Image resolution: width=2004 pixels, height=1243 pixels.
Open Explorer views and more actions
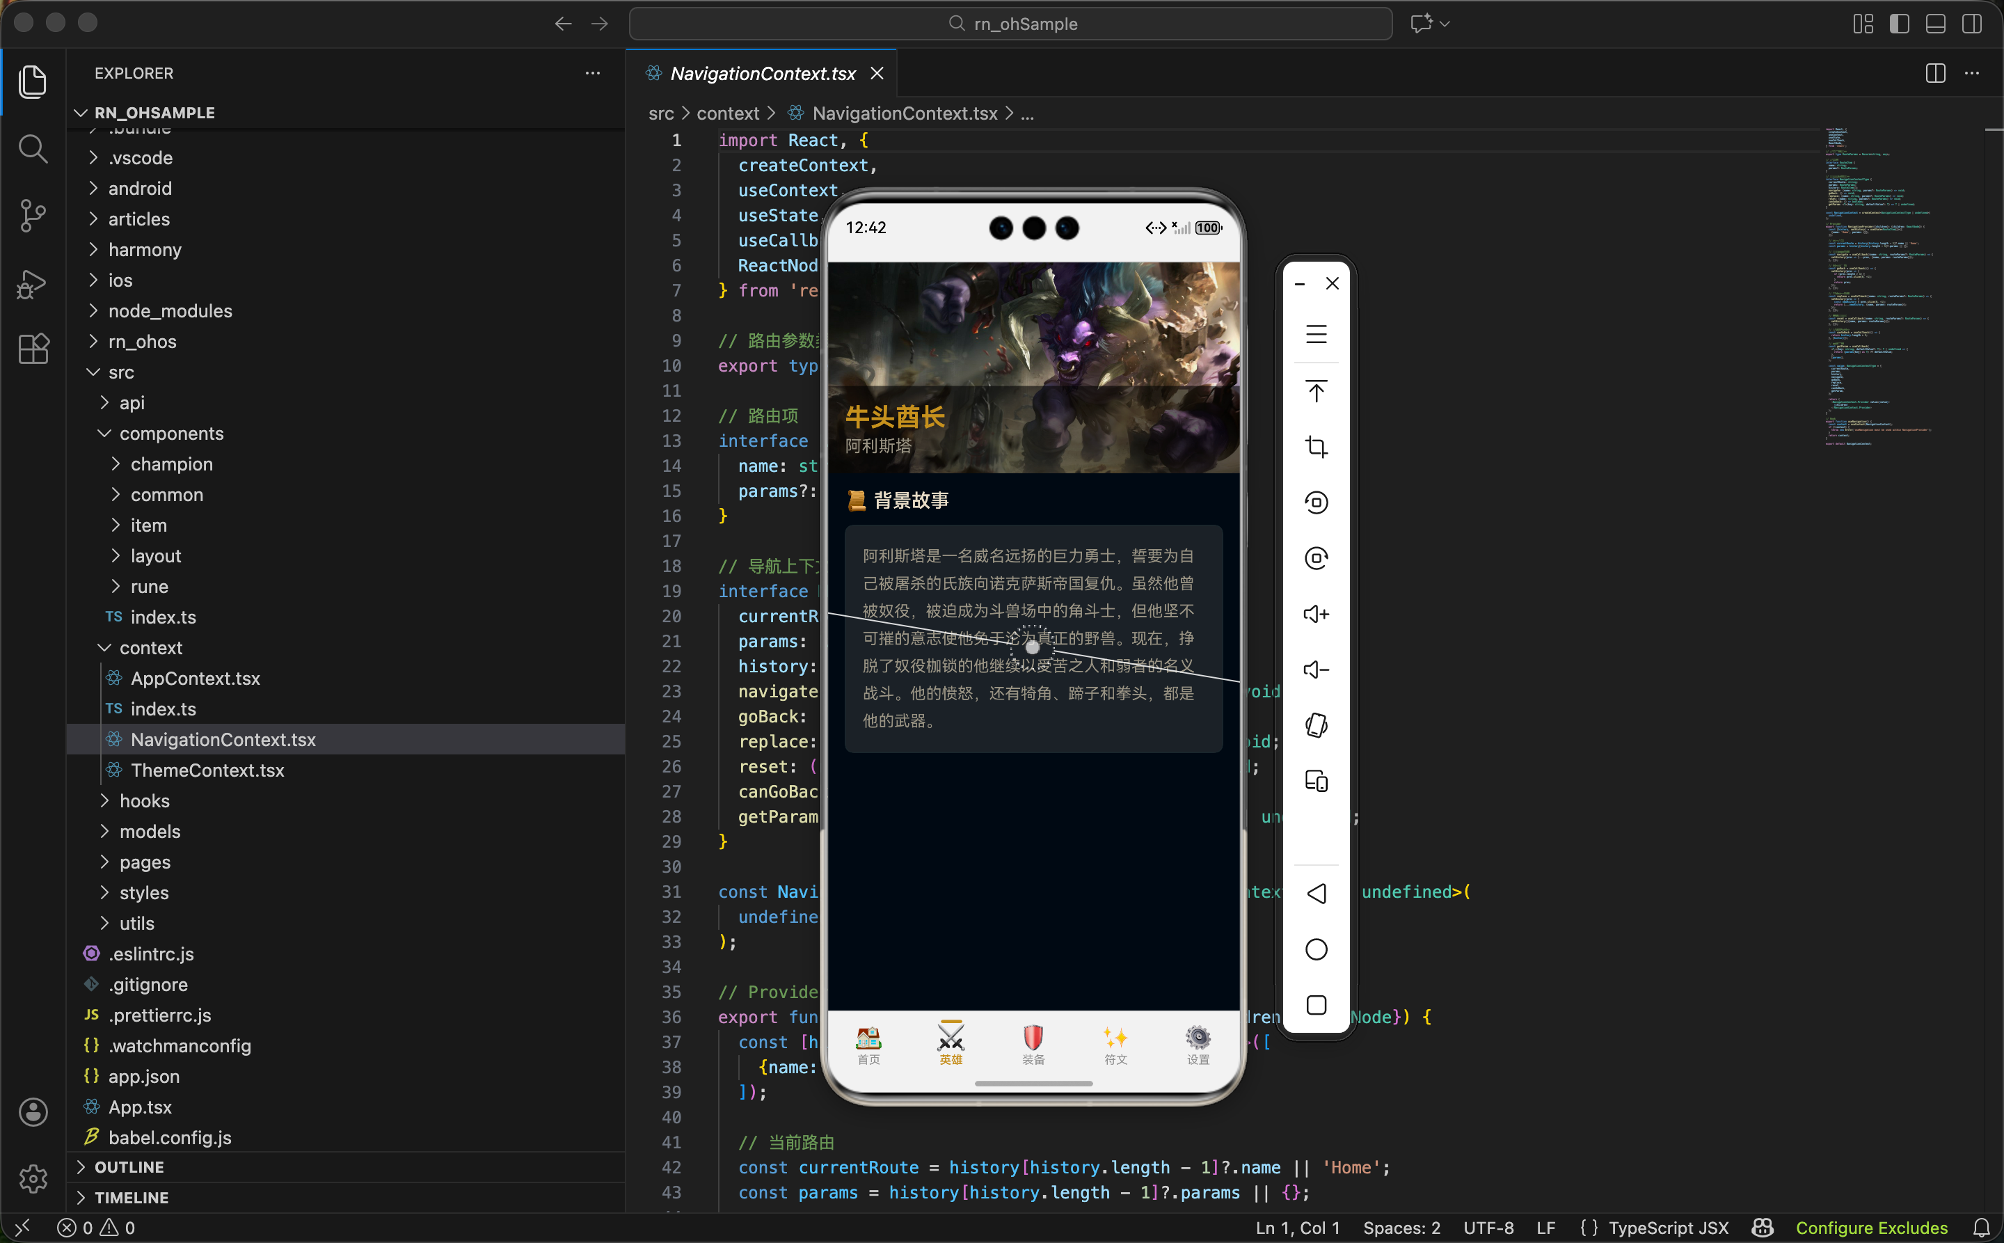click(593, 73)
